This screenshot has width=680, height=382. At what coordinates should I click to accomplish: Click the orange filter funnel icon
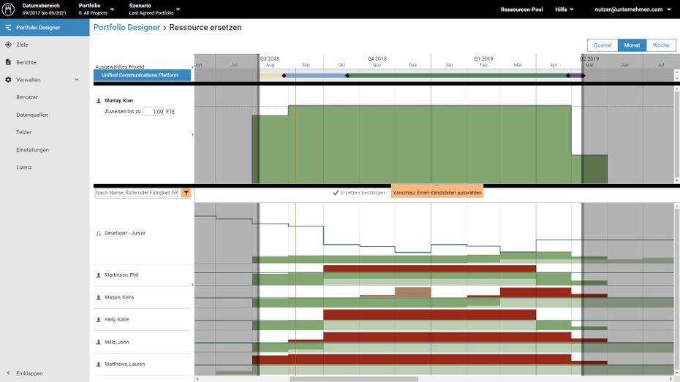pyautogui.click(x=186, y=193)
